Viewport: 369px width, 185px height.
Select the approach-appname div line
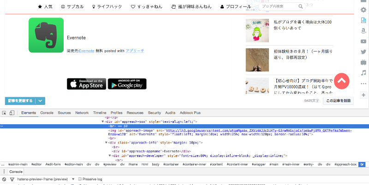(151, 151)
